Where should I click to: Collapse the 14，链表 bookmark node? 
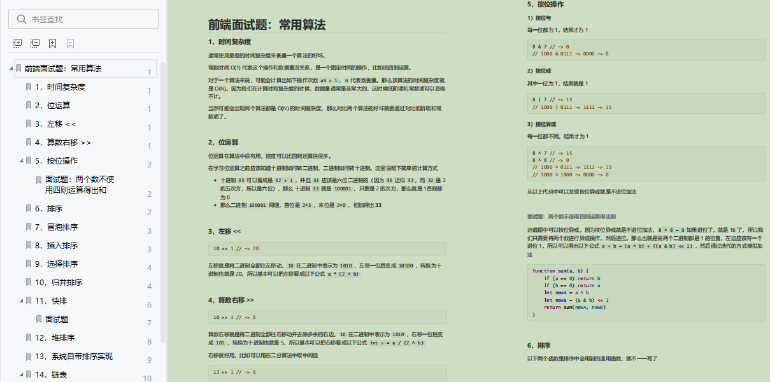coord(21,375)
